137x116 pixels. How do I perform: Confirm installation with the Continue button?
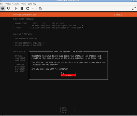68,75
